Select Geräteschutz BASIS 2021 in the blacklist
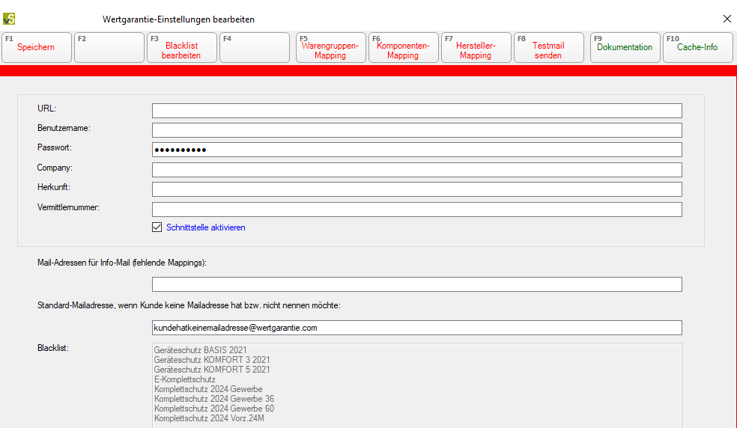The width and height of the screenshot is (737, 428). pyautogui.click(x=200, y=350)
